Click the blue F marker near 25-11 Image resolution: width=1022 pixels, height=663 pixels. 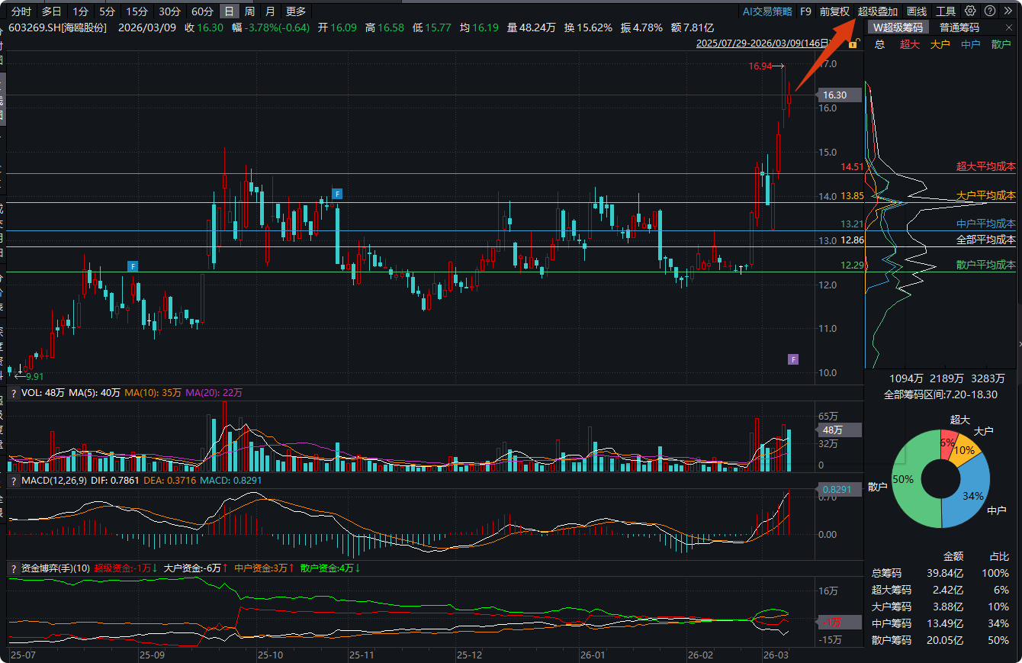[336, 194]
